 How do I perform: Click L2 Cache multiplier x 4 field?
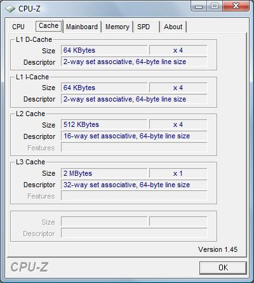178,124
